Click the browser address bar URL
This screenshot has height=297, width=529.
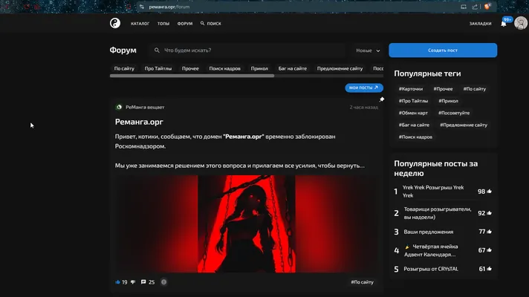pyautogui.click(x=169, y=7)
